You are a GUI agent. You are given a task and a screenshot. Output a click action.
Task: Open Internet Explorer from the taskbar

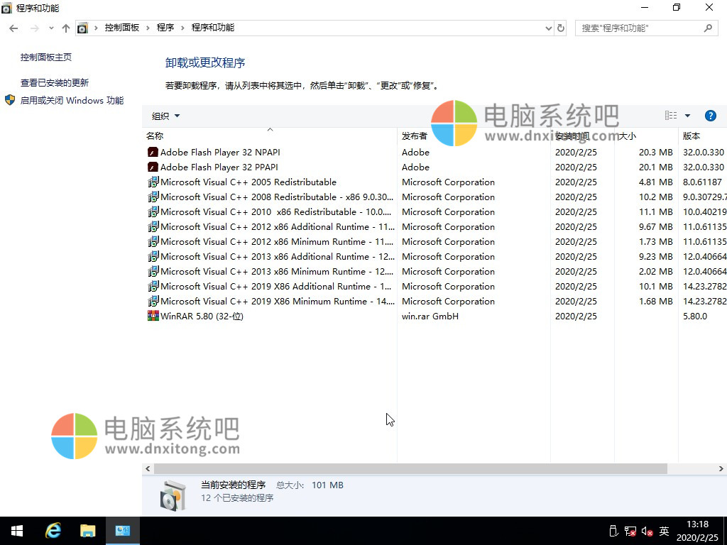53,530
